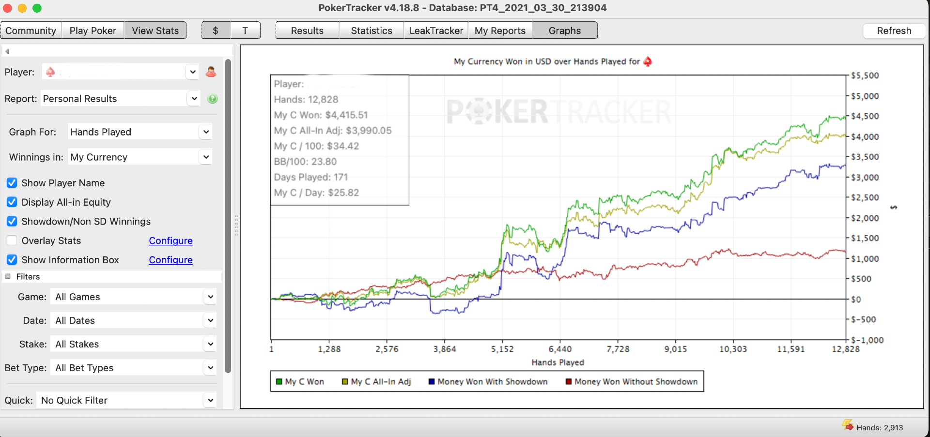Image resolution: width=930 pixels, height=437 pixels.
Task: Click the spade icon in the Player field
Action: point(50,72)
